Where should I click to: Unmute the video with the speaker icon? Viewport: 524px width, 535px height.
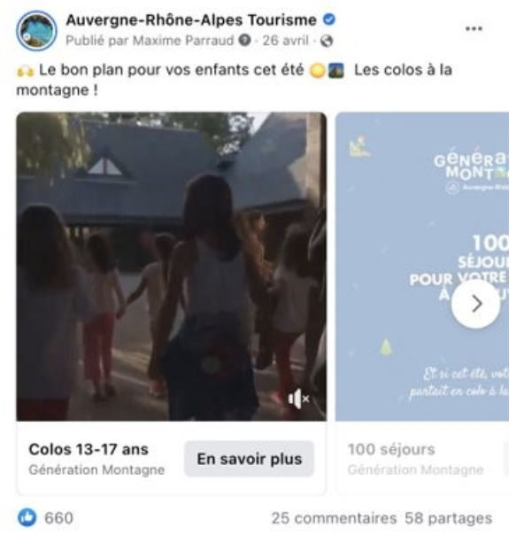pyautogui.click(x=298, y=399)
